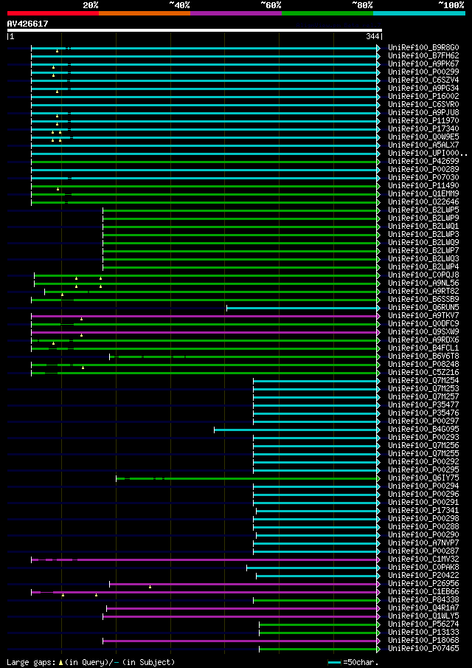Click the short cyan bar for UniRef100_Q6RUN5
472x668 pixels.
302,308
